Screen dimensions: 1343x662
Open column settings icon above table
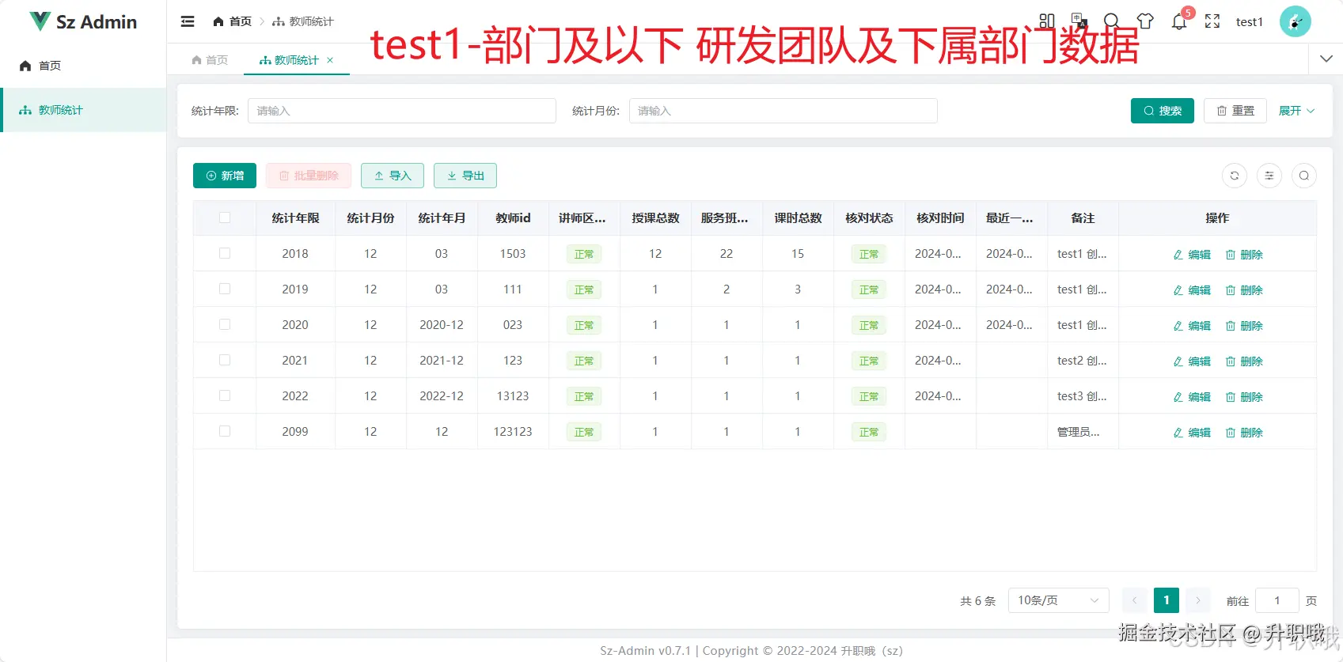(x=1269, y=176)
